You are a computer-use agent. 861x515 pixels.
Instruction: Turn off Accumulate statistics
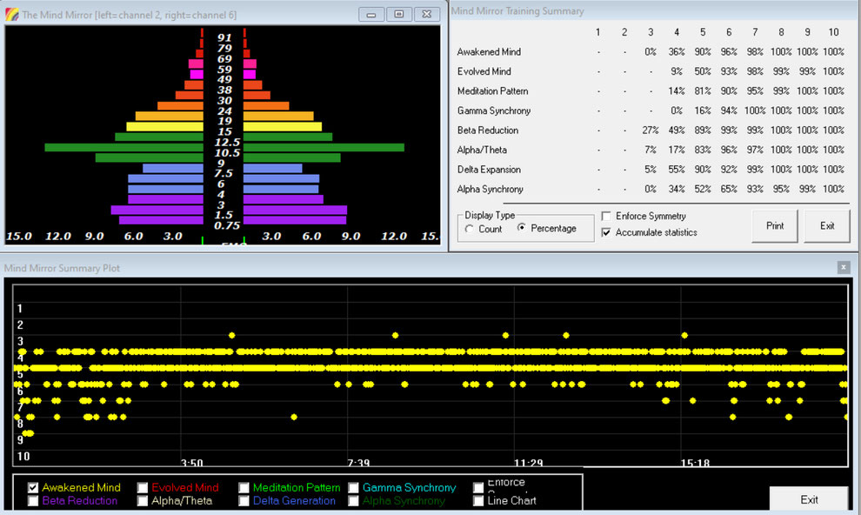606,232
